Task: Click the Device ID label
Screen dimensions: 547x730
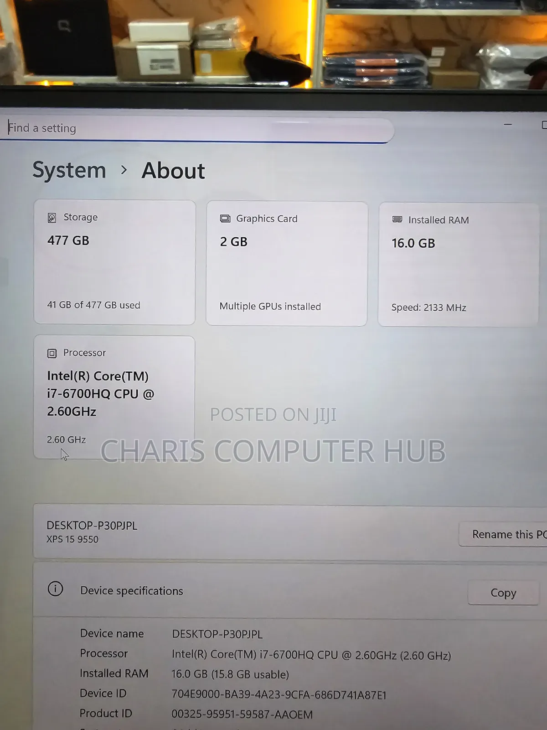Action: pyautogui.click(x=103, y=693)
